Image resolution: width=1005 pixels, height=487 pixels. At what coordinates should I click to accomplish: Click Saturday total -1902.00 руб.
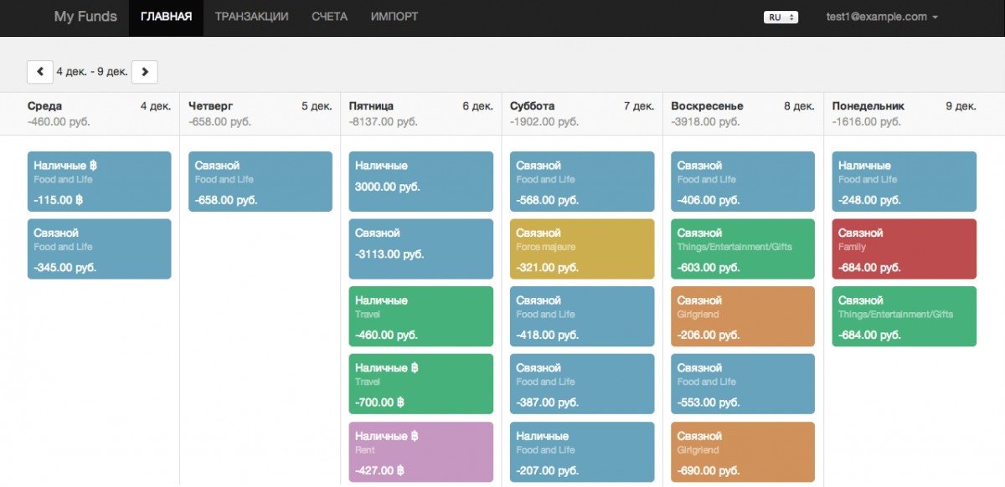[x=544, y=122]
